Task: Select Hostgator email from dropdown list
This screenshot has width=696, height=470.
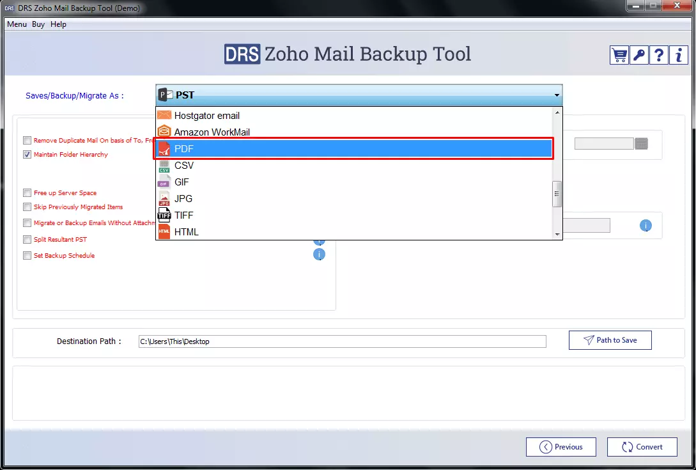Action: pos(353,116)
